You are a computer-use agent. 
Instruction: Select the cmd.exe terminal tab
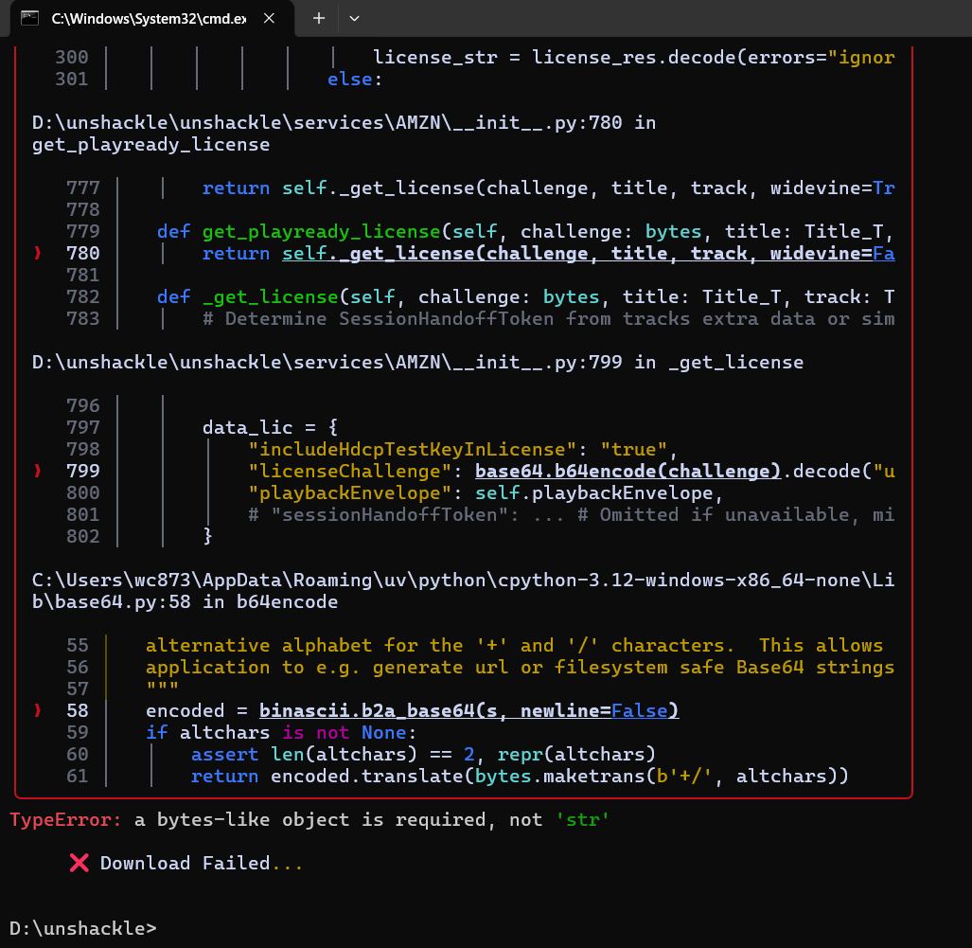[x=149, y=19]
